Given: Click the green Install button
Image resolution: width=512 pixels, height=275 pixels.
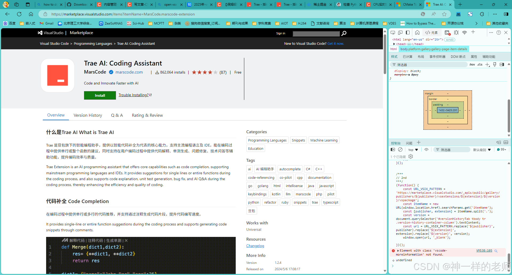Looking at the screenshot, I should [x=100, y=95].
